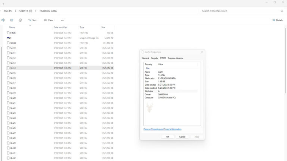Select G.s23 file icon
The width and height of the screenshot is (287, 161).
point(8,113)
